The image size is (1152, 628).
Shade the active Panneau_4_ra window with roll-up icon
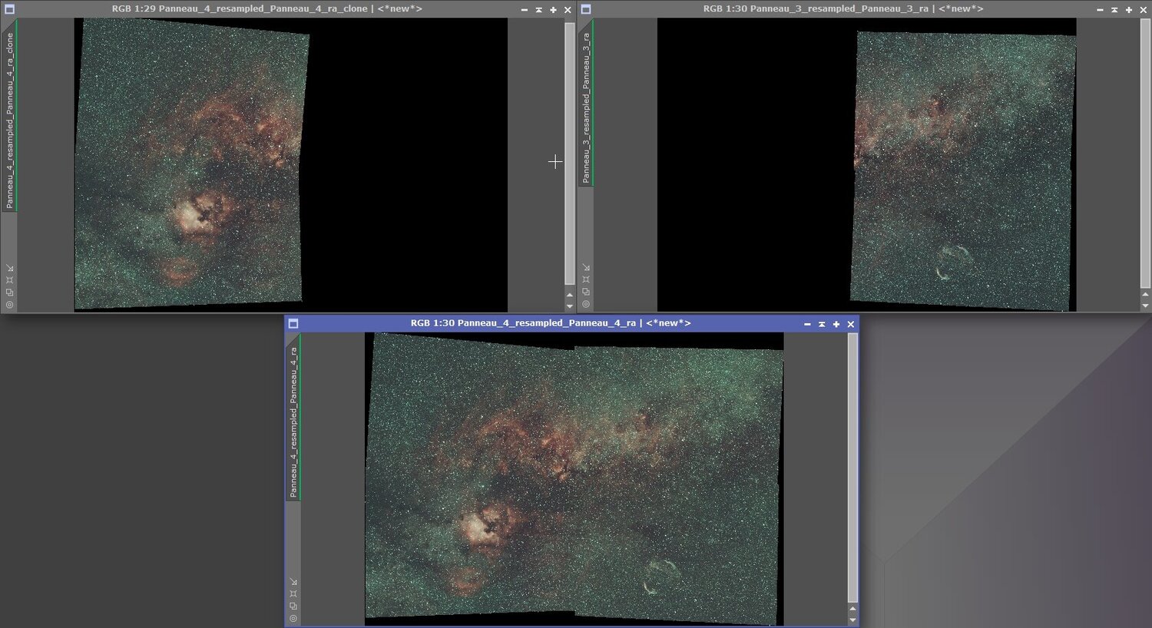click(x=822, y=325)
